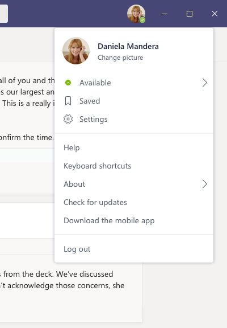Click the Change picture link
Viewport: 227px width, 328px height.
point(120,58)
